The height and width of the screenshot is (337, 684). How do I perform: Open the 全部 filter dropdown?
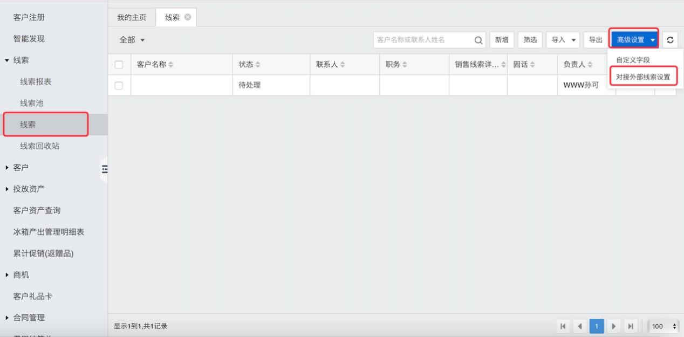coord(132,40)
